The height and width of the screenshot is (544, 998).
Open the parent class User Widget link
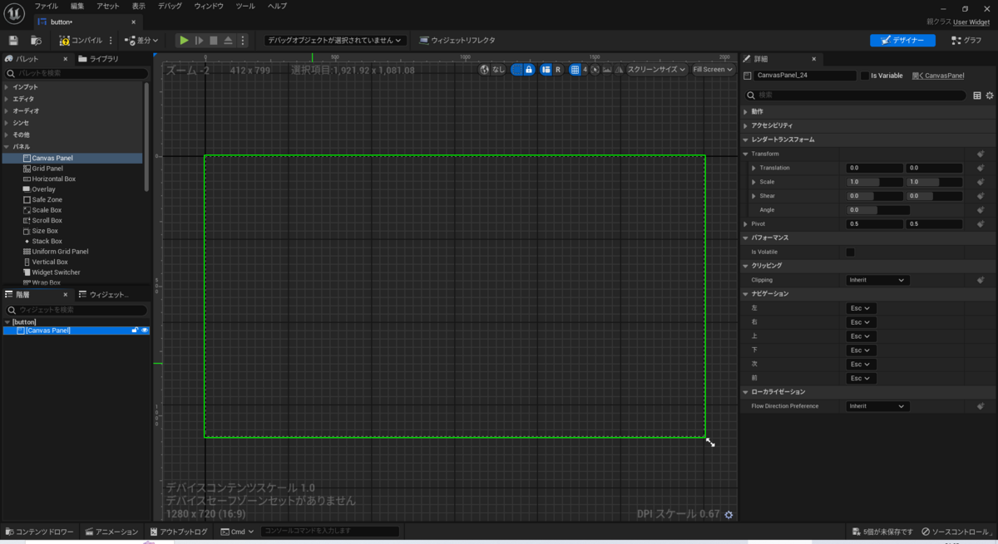pos(971,22)
